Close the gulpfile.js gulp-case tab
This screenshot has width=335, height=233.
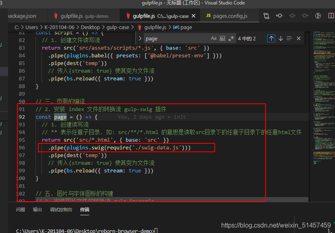point(193,16)
